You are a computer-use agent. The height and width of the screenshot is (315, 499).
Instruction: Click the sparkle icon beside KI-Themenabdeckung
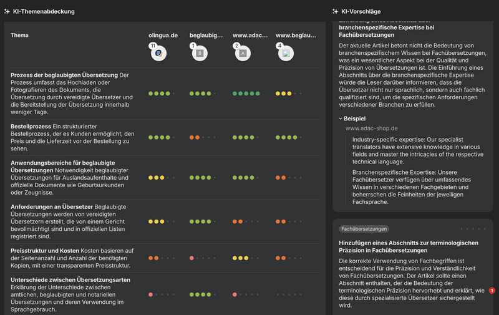[x=6, y=11]
